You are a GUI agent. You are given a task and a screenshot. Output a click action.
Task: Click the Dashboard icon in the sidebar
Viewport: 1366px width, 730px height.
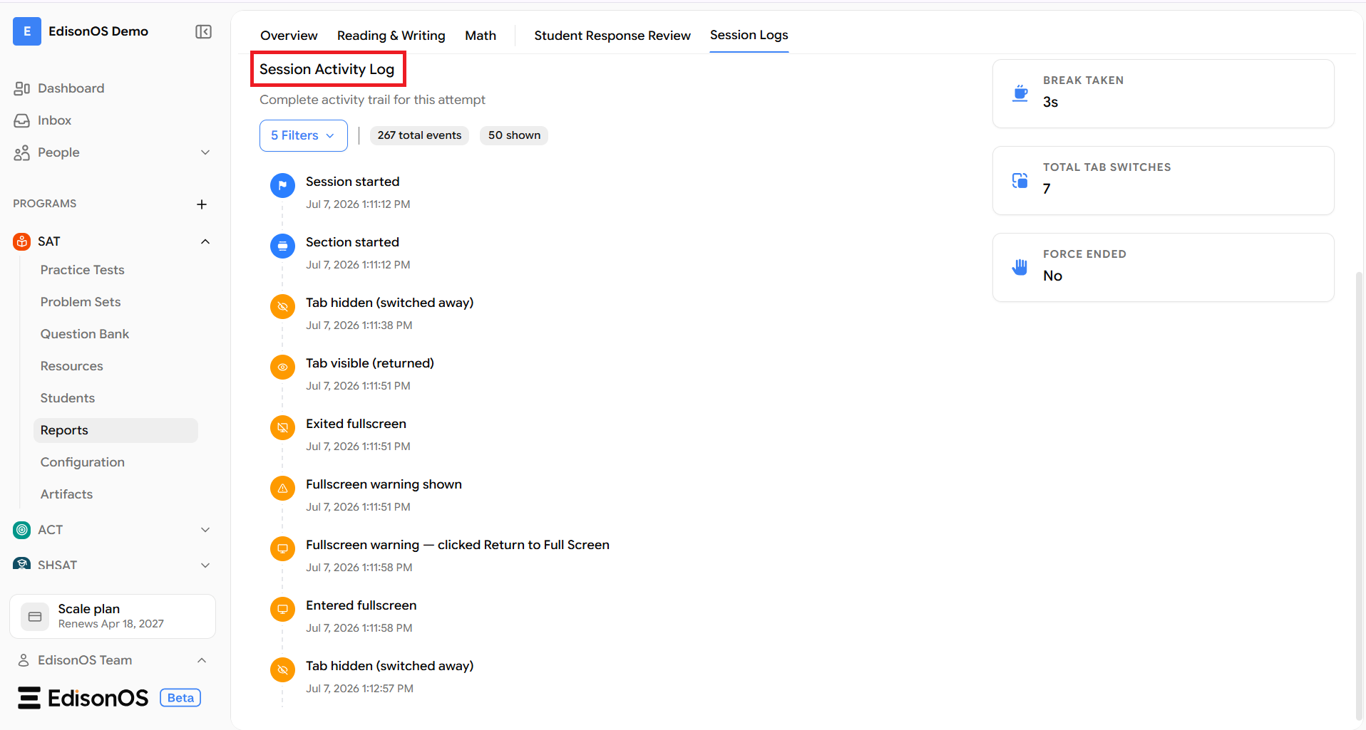pyautogui.click(x=22, y=88)
